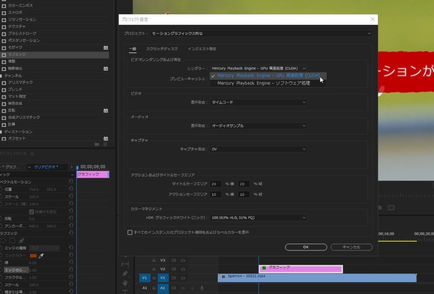
Task: Click the キャンセル button
Action: point(351,247)
